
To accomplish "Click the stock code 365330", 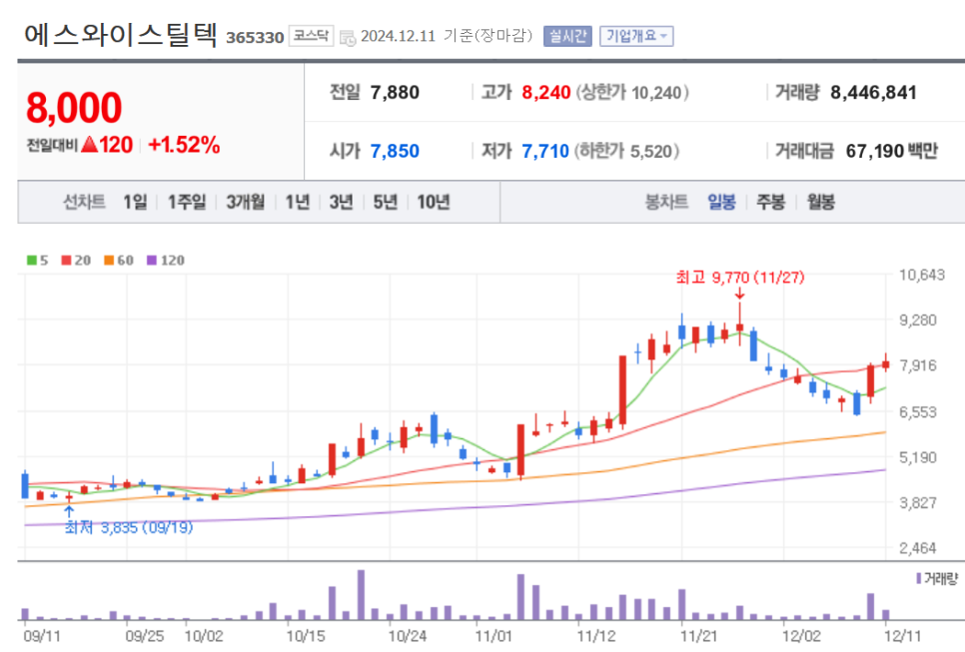I will point(255,38).
